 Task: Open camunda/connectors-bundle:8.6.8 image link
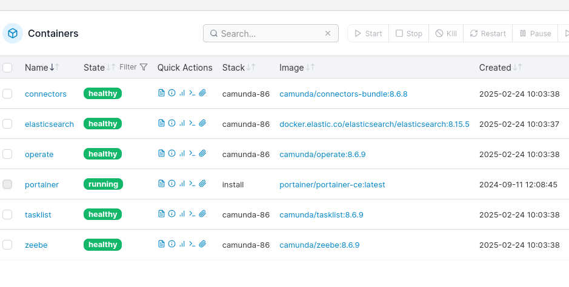pos(344,94)
